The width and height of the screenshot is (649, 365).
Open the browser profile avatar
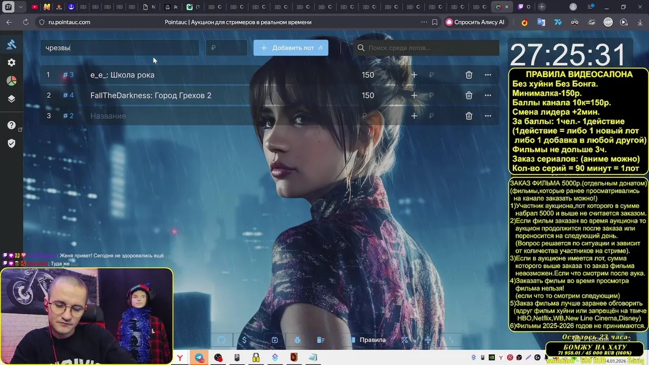[573, 7]
